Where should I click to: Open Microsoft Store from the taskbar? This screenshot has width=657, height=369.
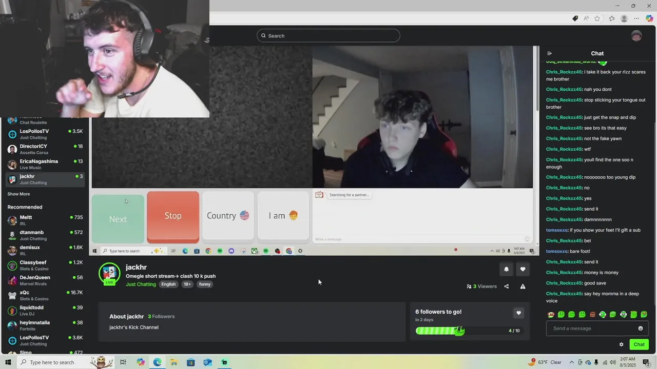click(190, 362)
